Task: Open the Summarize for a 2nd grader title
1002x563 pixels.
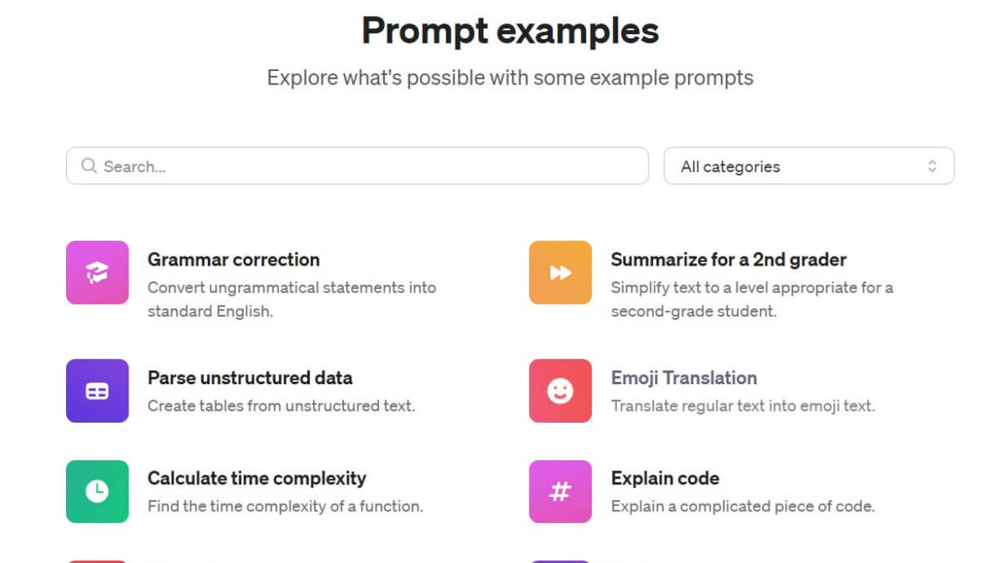Action: [728, 260]
